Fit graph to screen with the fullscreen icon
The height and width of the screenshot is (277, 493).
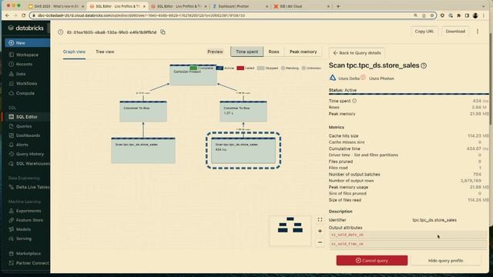(320, 220)
